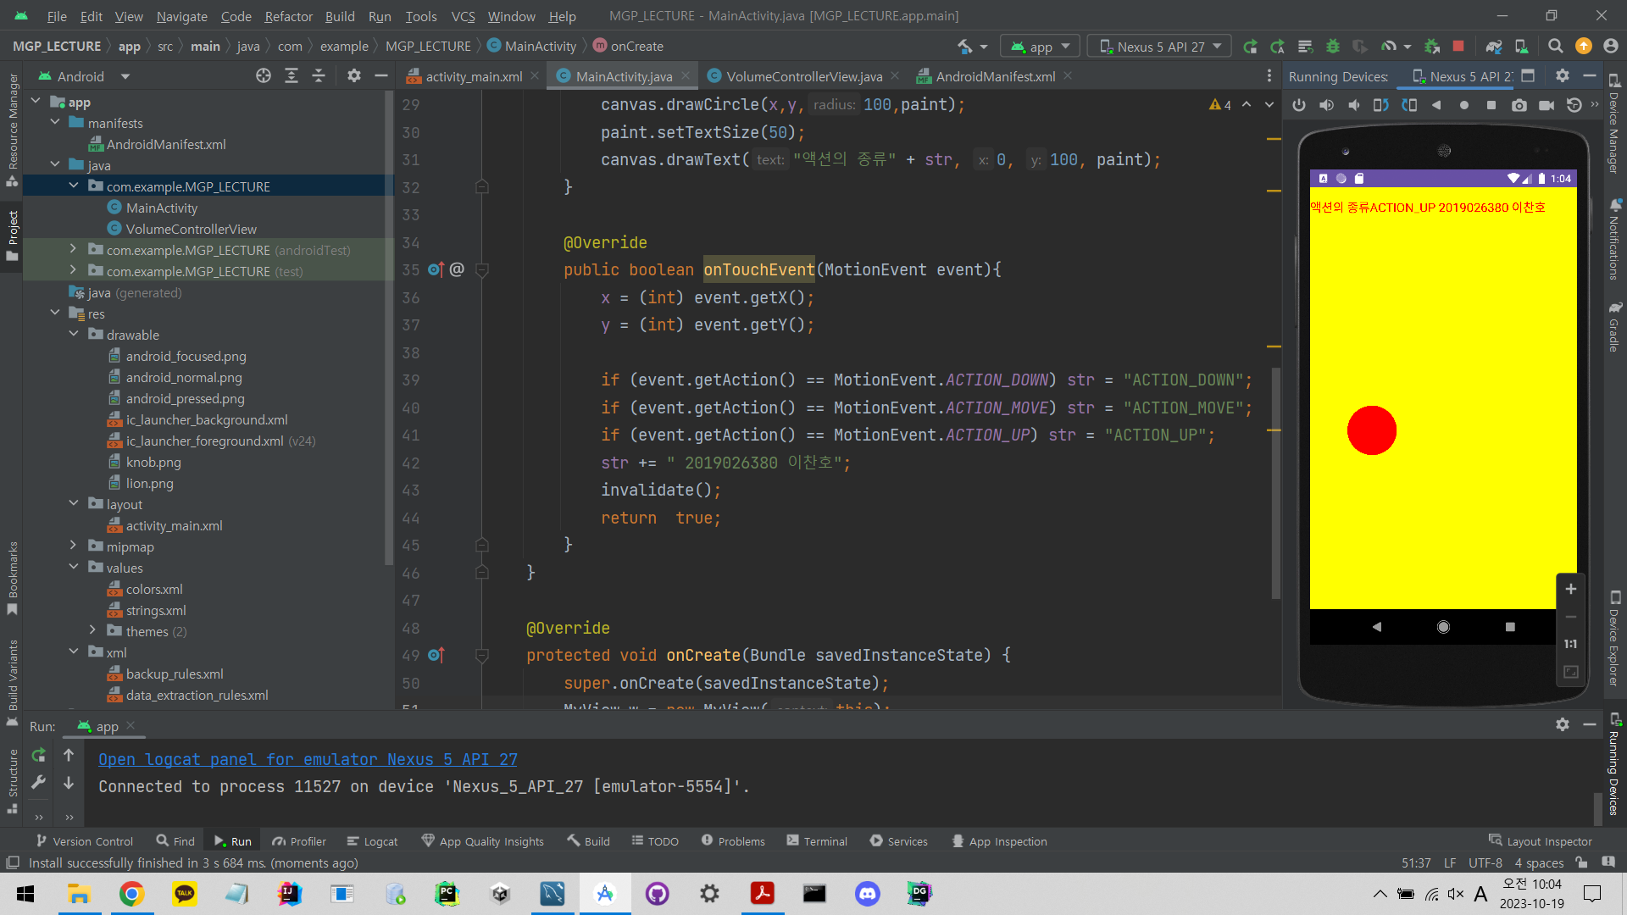This screenshot has height=915, width=1627.
Task: Open Nexus 5 API 27 device dropdown
Action: pyautogui.click(x=1160, y=47)
